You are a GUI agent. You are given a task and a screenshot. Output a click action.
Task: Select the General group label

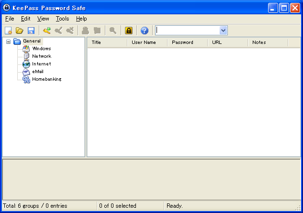pos(32,41)
